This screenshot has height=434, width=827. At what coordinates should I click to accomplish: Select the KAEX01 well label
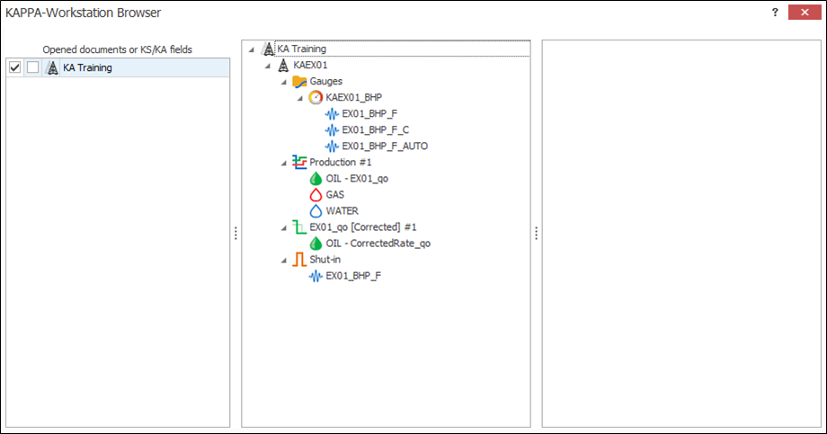311,65
